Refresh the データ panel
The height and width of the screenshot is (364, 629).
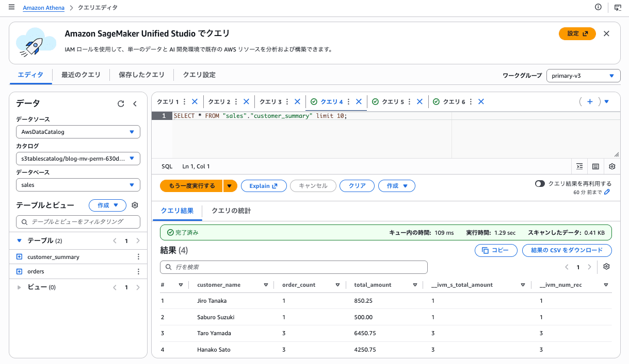(x=121, y=103)
